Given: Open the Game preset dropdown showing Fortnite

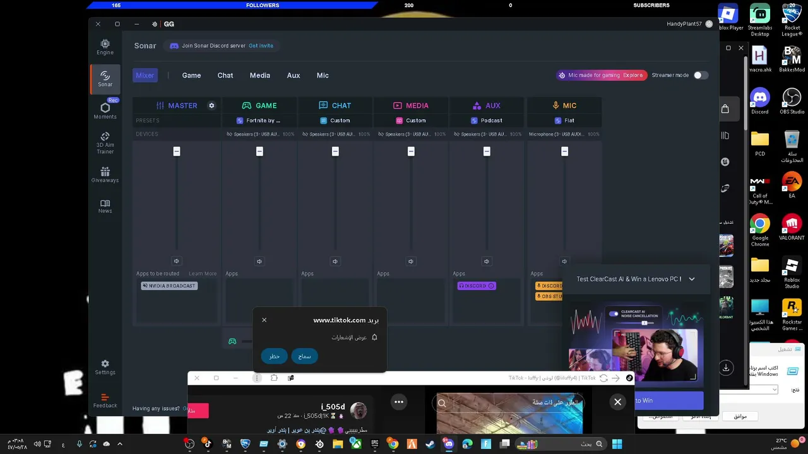Looking at the screenshot, I should (259, 120).
